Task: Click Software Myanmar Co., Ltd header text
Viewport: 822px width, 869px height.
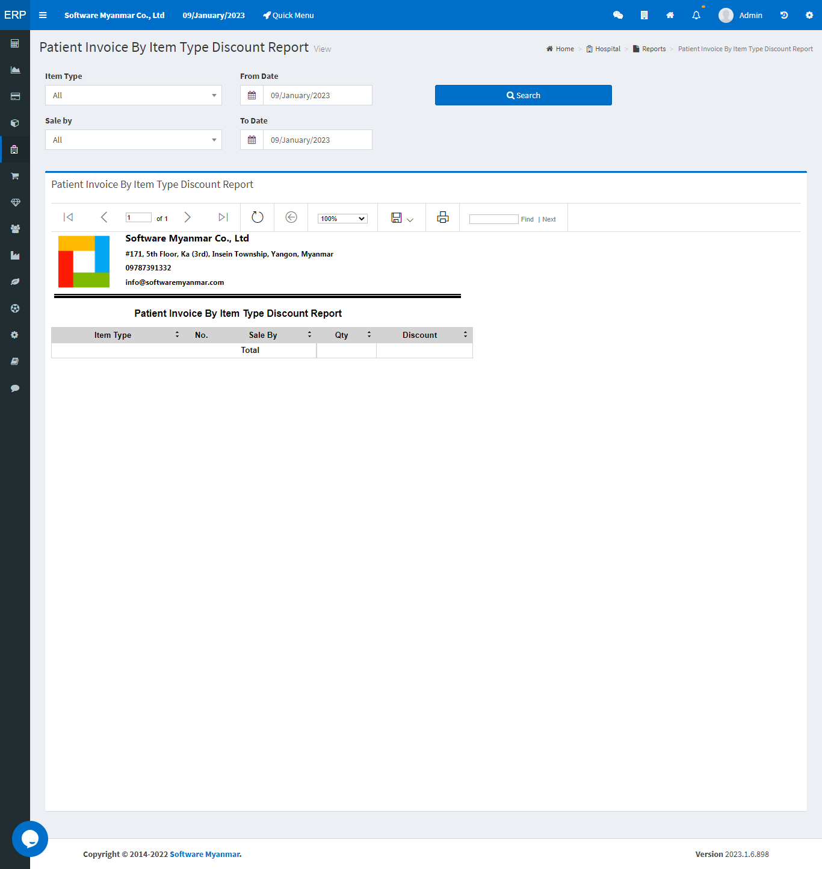Action: click(x=114, y=15)
